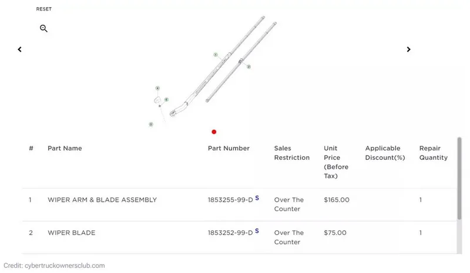Select the WIPER ARM & BLADE ASSEMBLY row
Image resolution: width=470 pixels, height=273 pixels.
pos(102,200)
